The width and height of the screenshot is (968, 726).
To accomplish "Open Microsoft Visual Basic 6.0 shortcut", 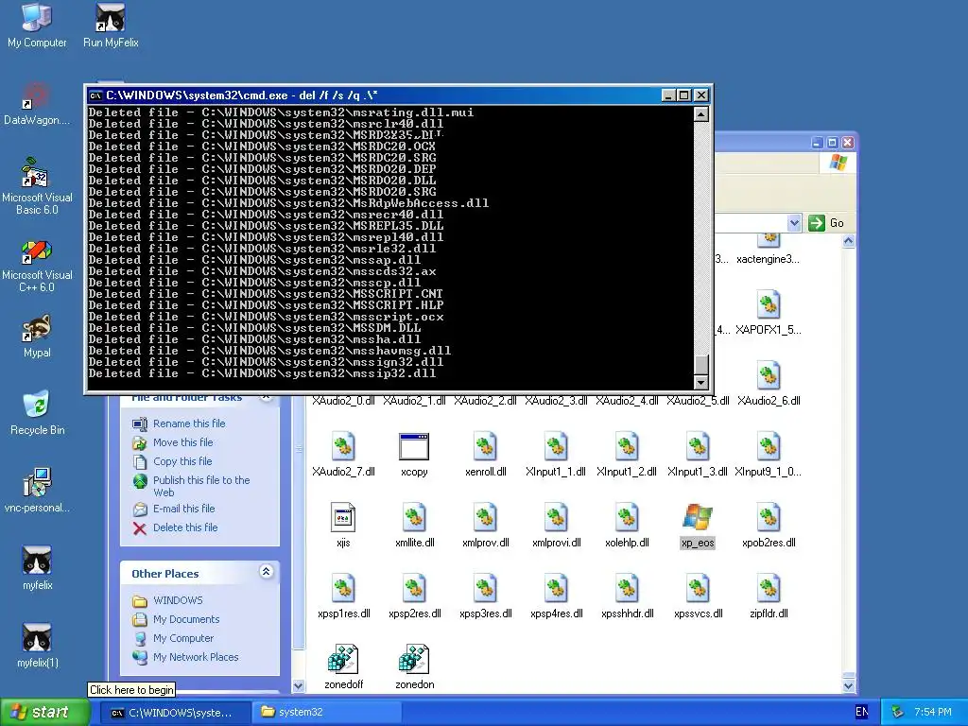I will pyautogui.click(x=37, y=185).
